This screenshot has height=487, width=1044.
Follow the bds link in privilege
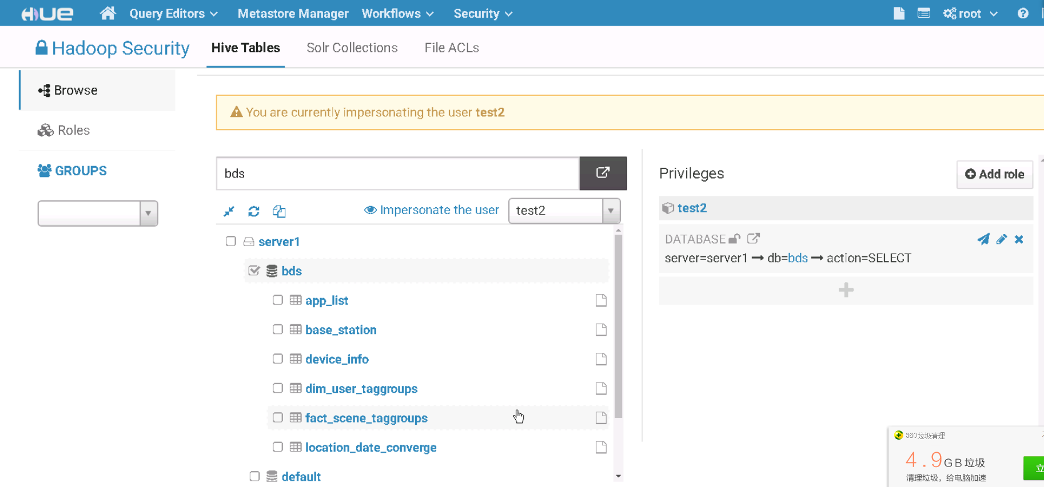click(798, 258)
